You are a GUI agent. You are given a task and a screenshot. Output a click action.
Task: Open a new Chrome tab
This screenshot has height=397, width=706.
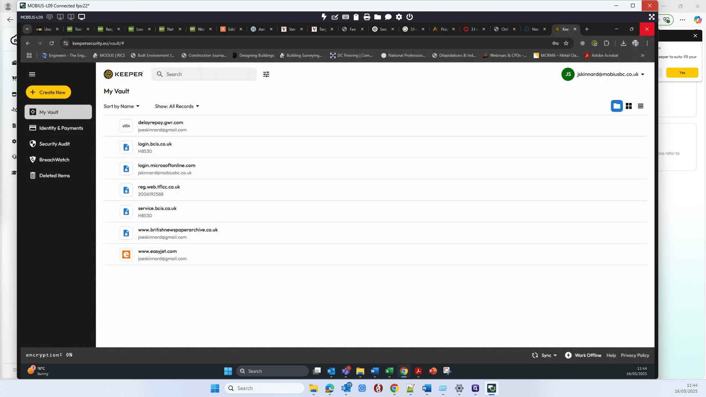[x=587, y=29]
